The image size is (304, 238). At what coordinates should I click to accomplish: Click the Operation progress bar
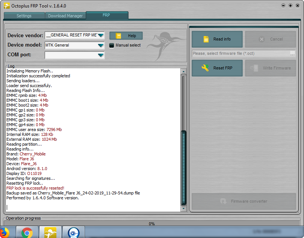click(x=152, y=224)
